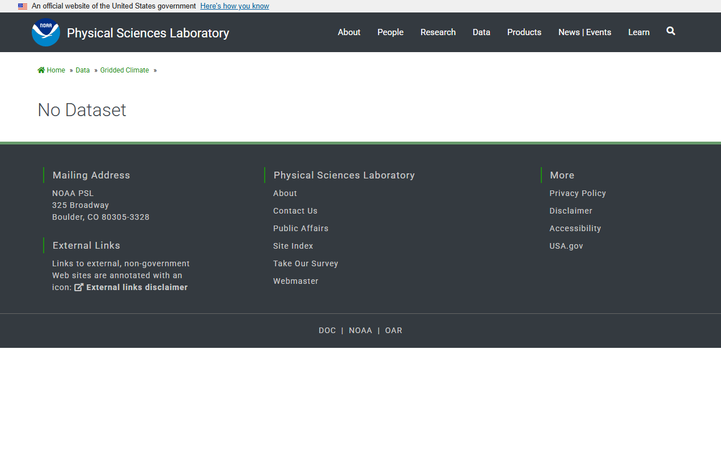Open Take Our Survey link
This screenshot has height=464, width=721.
click(305, 263)
